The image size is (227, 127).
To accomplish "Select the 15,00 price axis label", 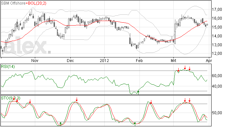I will (x=217, y=27).
